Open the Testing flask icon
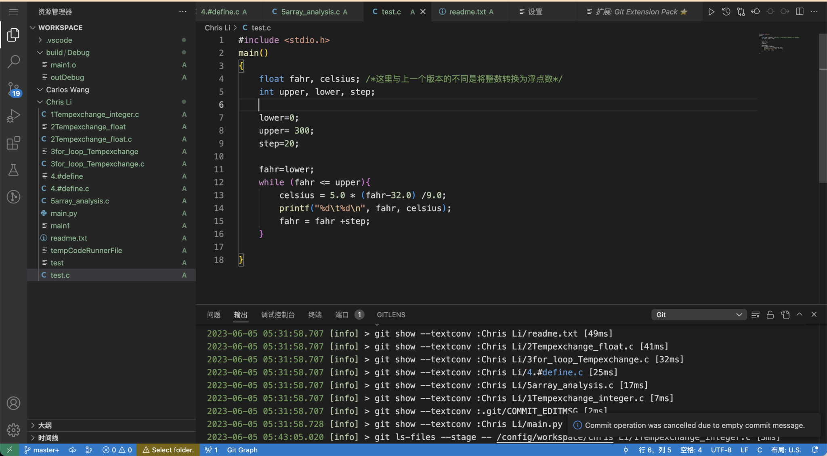Image resolution: width=827 pixels, height=456 pixels. tap(13, 170)
